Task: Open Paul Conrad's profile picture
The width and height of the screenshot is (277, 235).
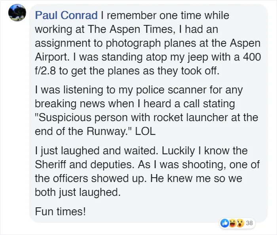Action: 17,13
